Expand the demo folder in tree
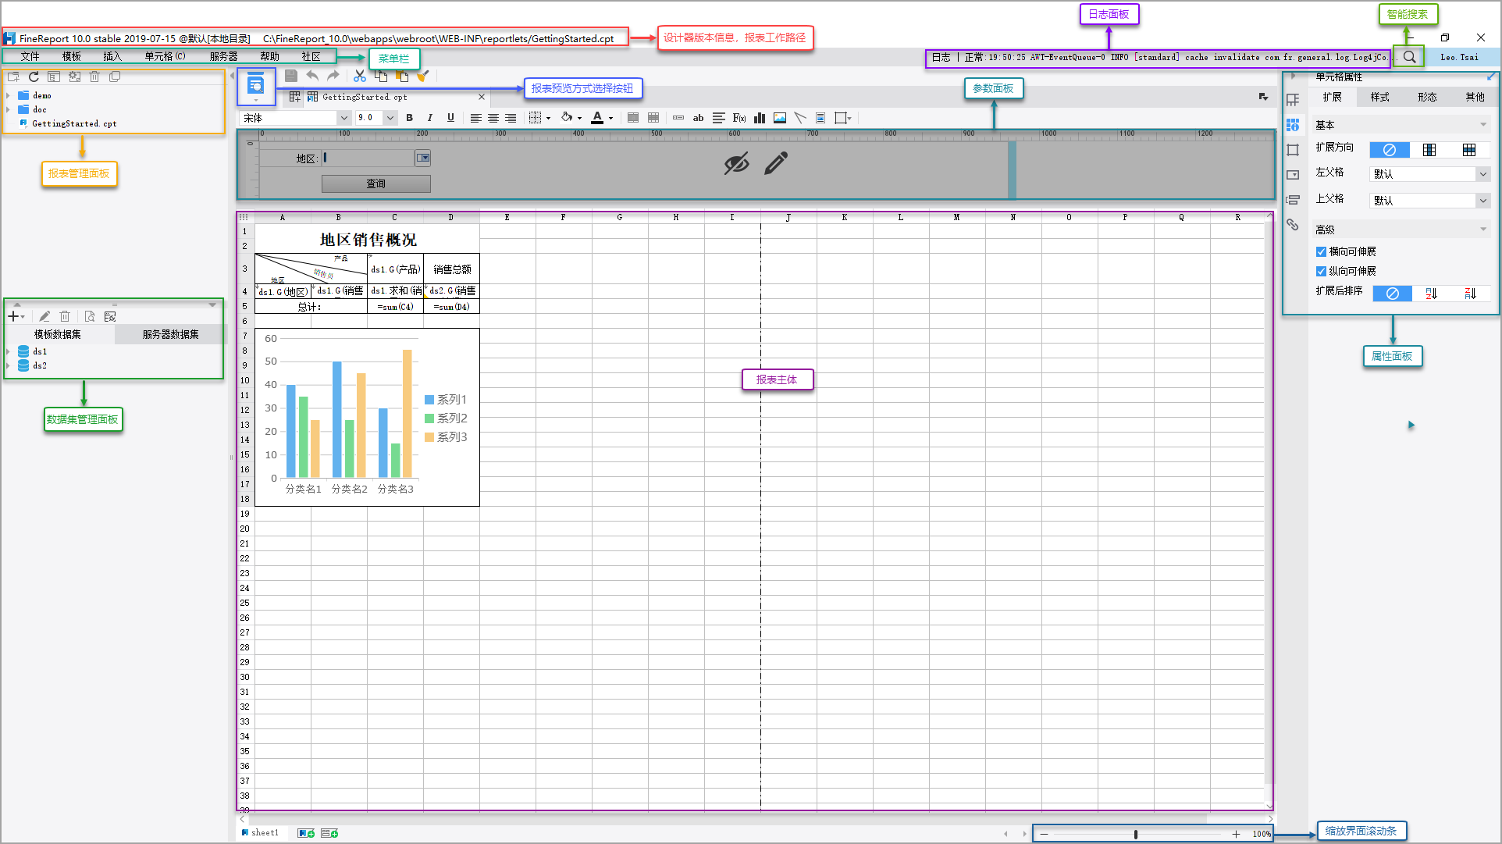Image resolution: width=1502 pixels, height=844 pixels. click(9, 95)
